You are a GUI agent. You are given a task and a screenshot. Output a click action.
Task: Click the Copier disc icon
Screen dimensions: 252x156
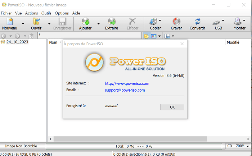(x=154, y=22)
